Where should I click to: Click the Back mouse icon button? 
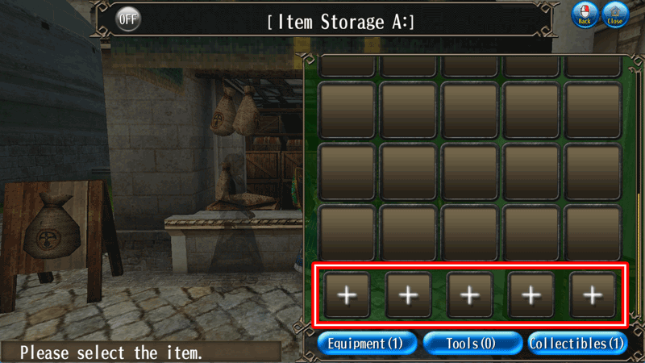(x=585, y=15)
